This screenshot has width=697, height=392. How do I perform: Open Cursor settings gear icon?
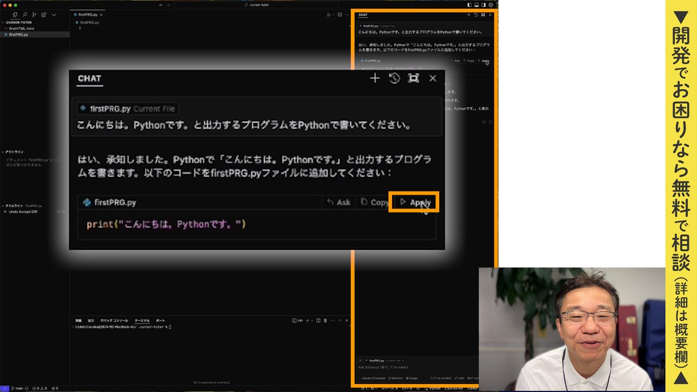click(x=491, y=5)
